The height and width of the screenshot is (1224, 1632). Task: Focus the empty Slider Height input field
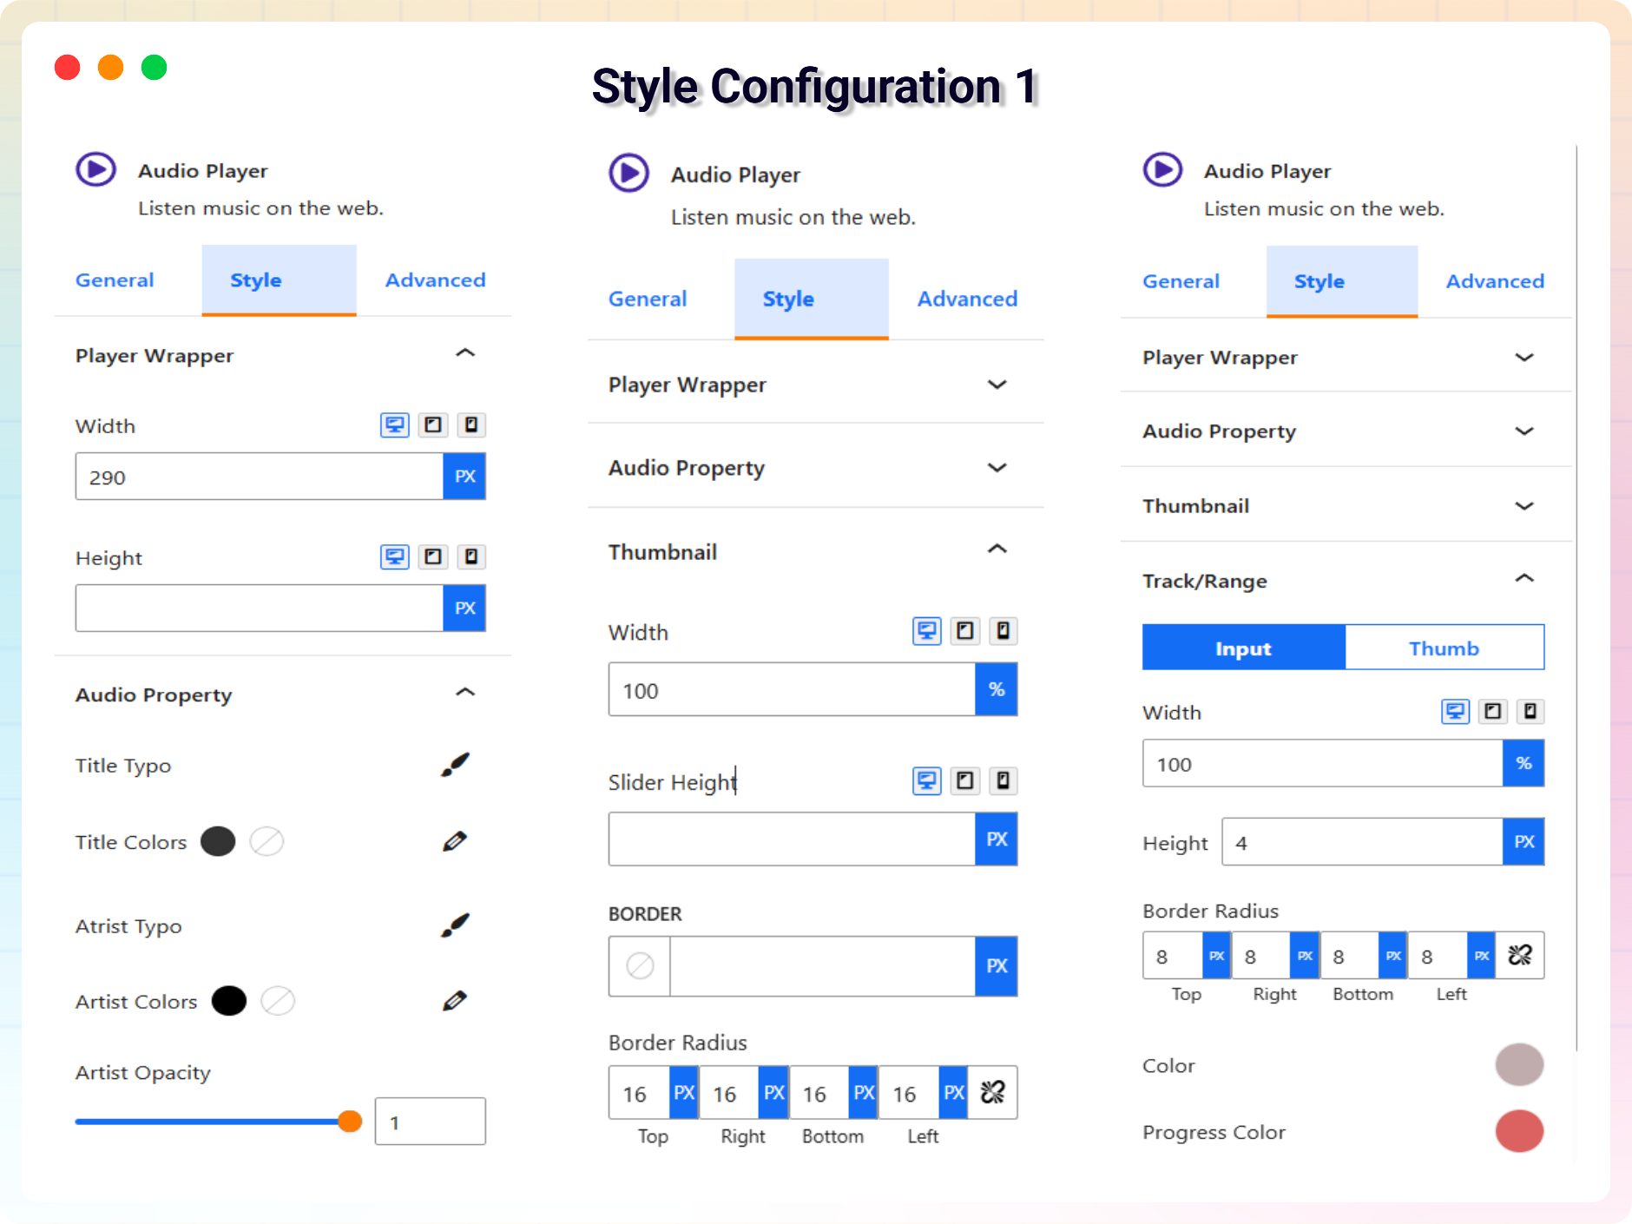[793, 839]
